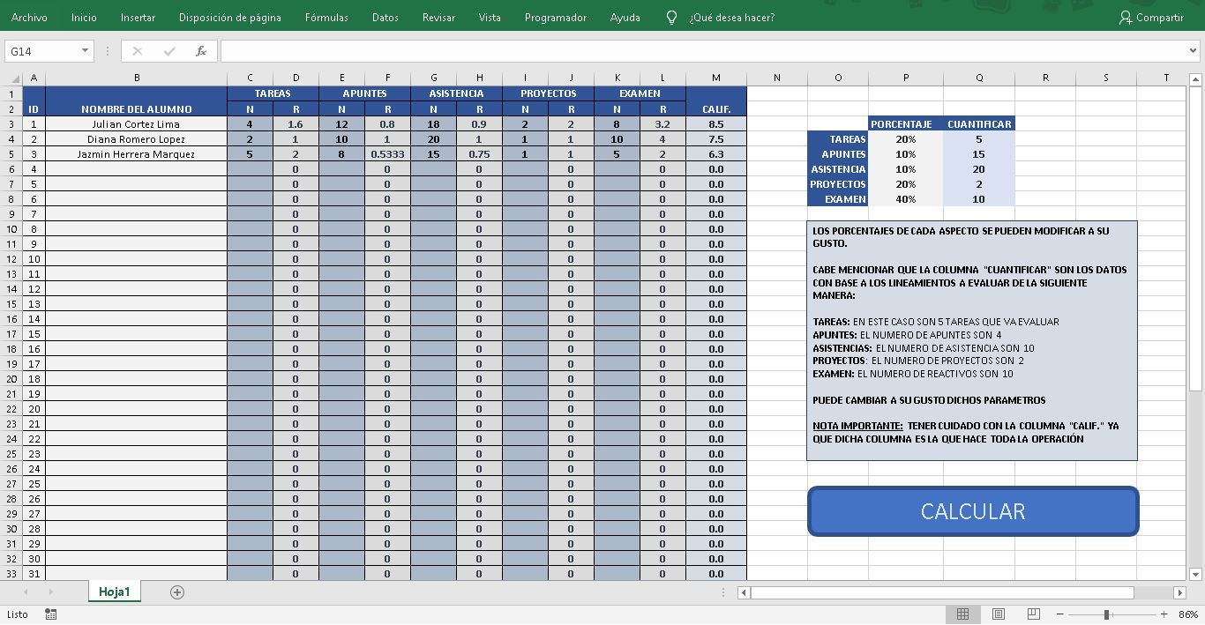Image resolution: width=1205 pixels, height=625 pixels.
Task: Click the vertical scrollbar up arrow
Action: point(1196,79)
